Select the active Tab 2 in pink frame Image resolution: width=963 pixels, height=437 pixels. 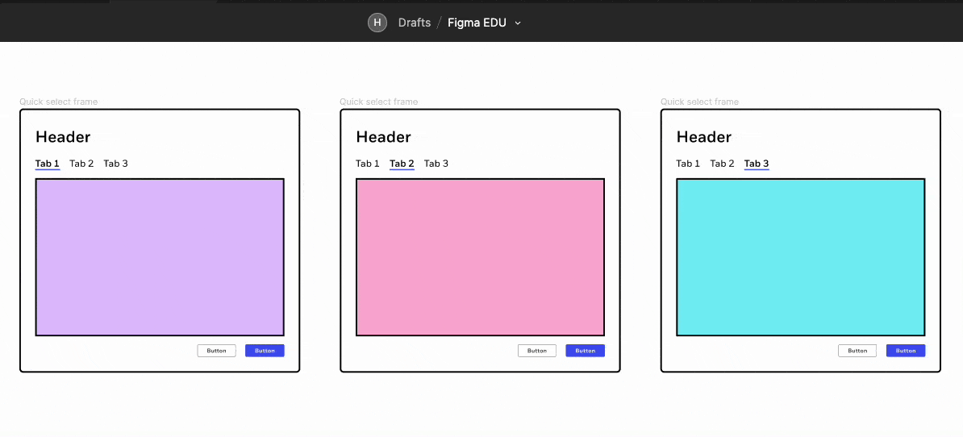tap(402, 163)
